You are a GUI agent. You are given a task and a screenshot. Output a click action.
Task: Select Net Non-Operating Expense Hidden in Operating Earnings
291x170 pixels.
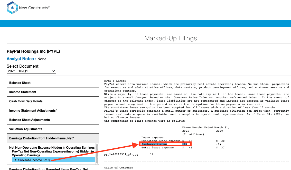52,148
